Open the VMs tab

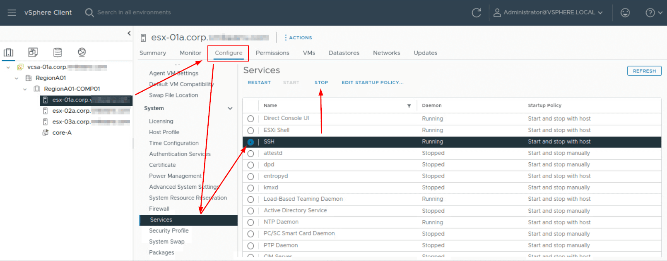pos(309,53)
